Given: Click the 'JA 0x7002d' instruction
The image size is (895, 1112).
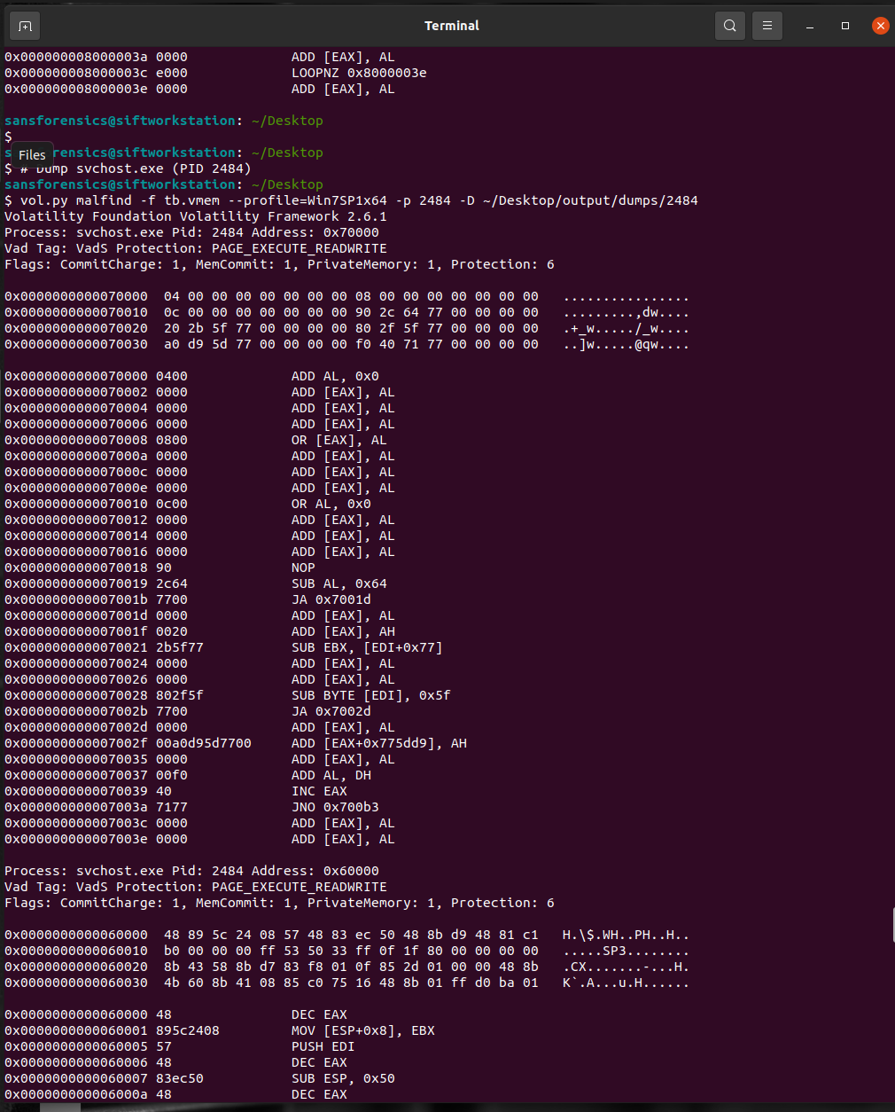Looking at the screenshot, I should click(x=331, y=711).
